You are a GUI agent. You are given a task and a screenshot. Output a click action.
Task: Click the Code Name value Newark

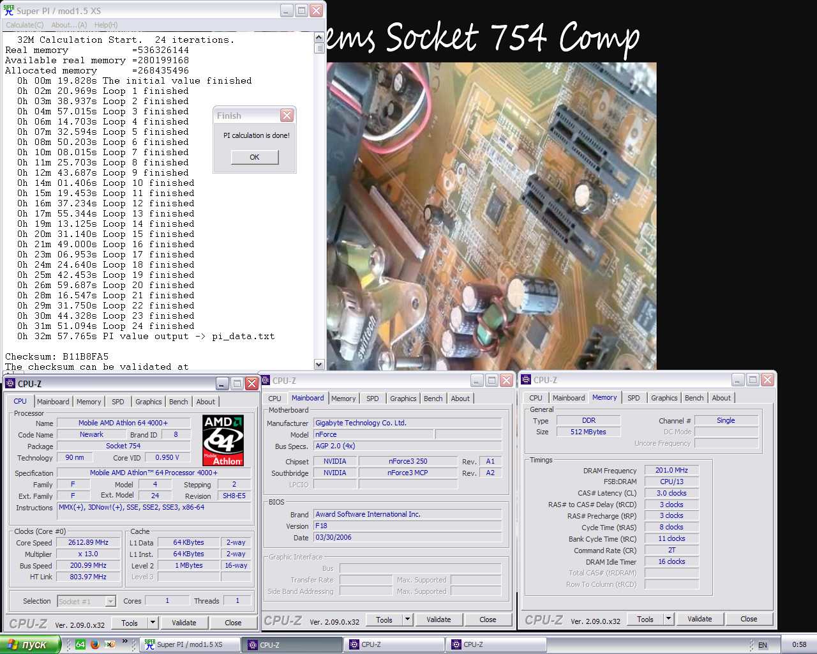(91, 434)
